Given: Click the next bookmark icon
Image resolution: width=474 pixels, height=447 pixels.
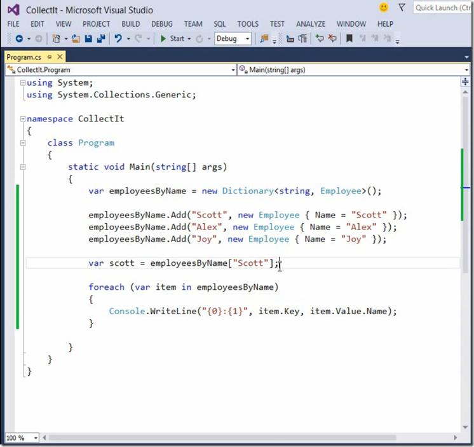Looking at the screenshot, I should click(375, 38).
